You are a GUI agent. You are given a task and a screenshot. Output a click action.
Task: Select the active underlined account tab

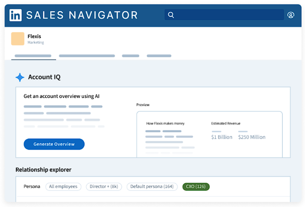point(33,56)
